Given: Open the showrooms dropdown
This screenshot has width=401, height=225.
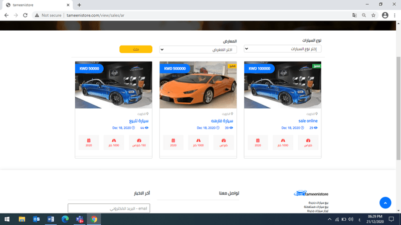Looking at the screenshot, I should point(198,49).
